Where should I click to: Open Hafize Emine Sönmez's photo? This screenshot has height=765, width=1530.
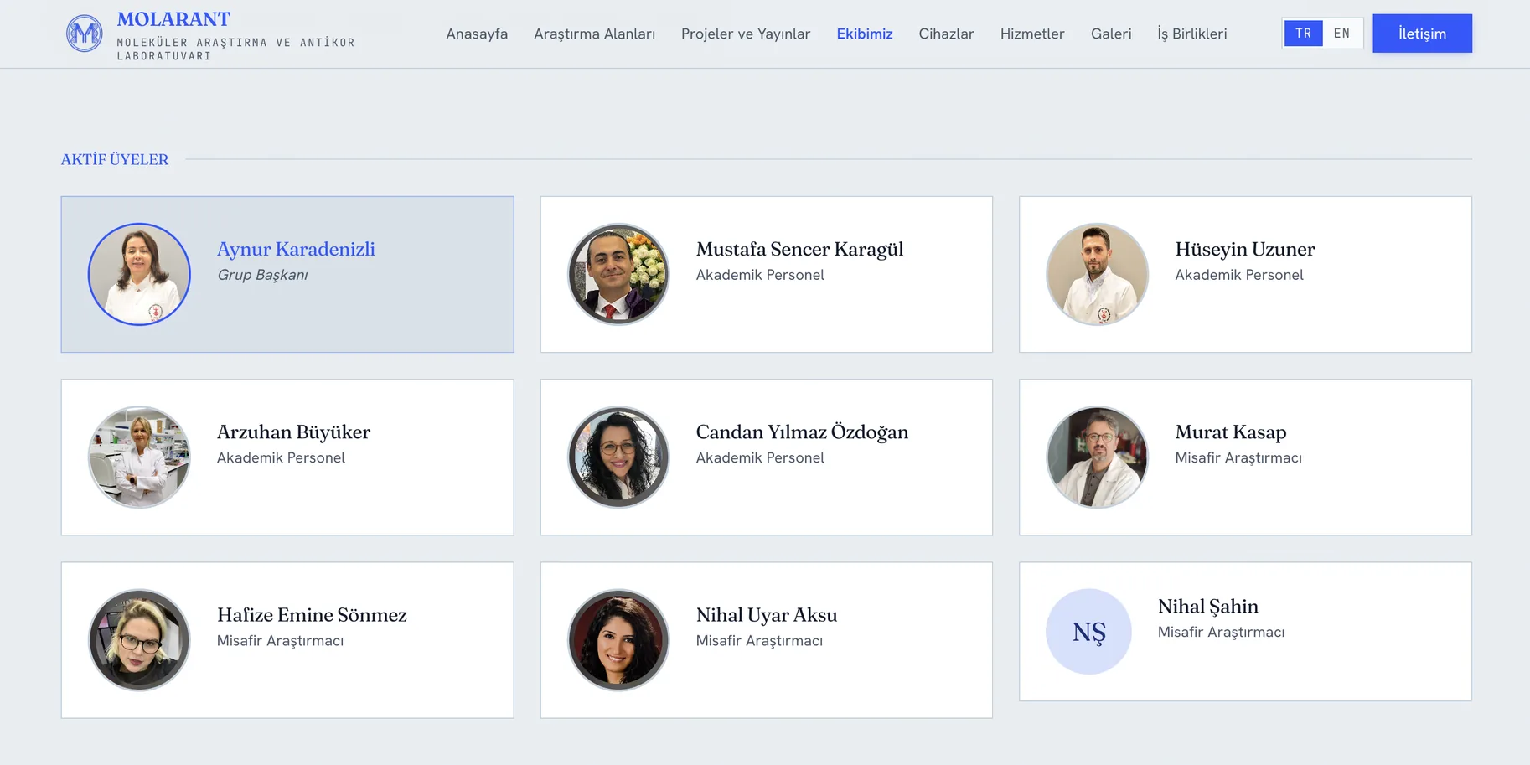click(139, 639)
